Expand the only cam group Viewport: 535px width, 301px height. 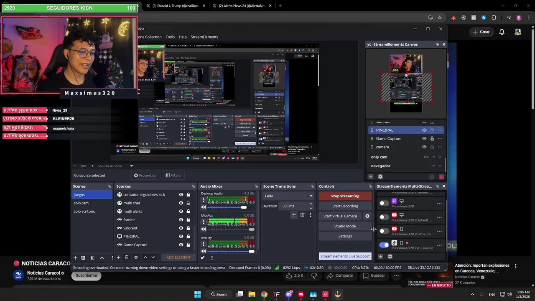[x=440, y=157]
